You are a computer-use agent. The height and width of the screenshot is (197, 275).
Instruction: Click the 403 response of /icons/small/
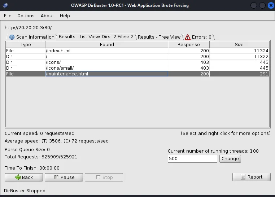[205, 68]
